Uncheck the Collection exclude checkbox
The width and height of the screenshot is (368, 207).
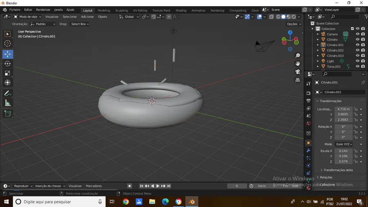pyautogui.click(x=352, y=29)
